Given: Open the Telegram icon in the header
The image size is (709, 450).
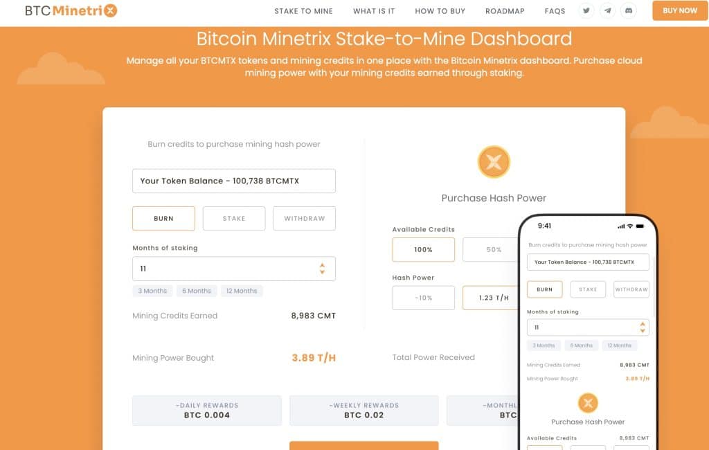Looking at the screenshot, I should point(608,10).
